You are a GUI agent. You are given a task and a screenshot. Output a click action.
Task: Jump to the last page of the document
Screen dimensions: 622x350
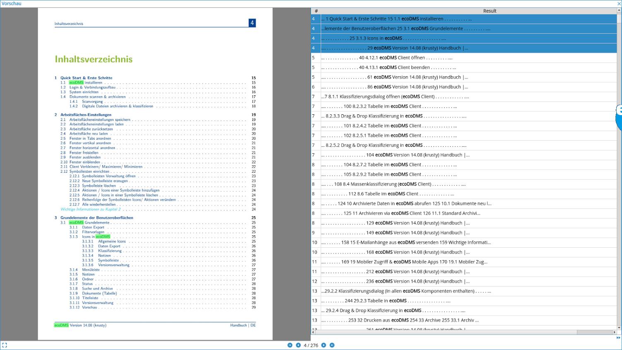coord(332,345)
